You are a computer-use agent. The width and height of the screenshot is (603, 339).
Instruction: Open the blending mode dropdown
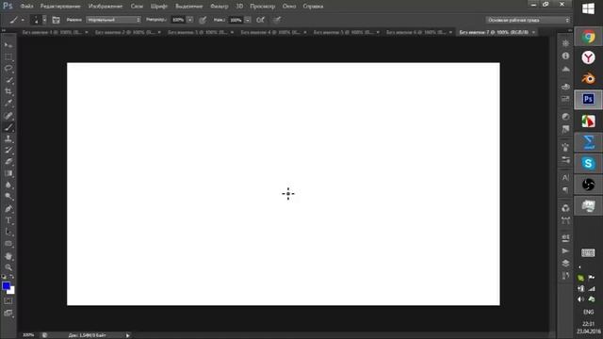click(x=113, y=20)
